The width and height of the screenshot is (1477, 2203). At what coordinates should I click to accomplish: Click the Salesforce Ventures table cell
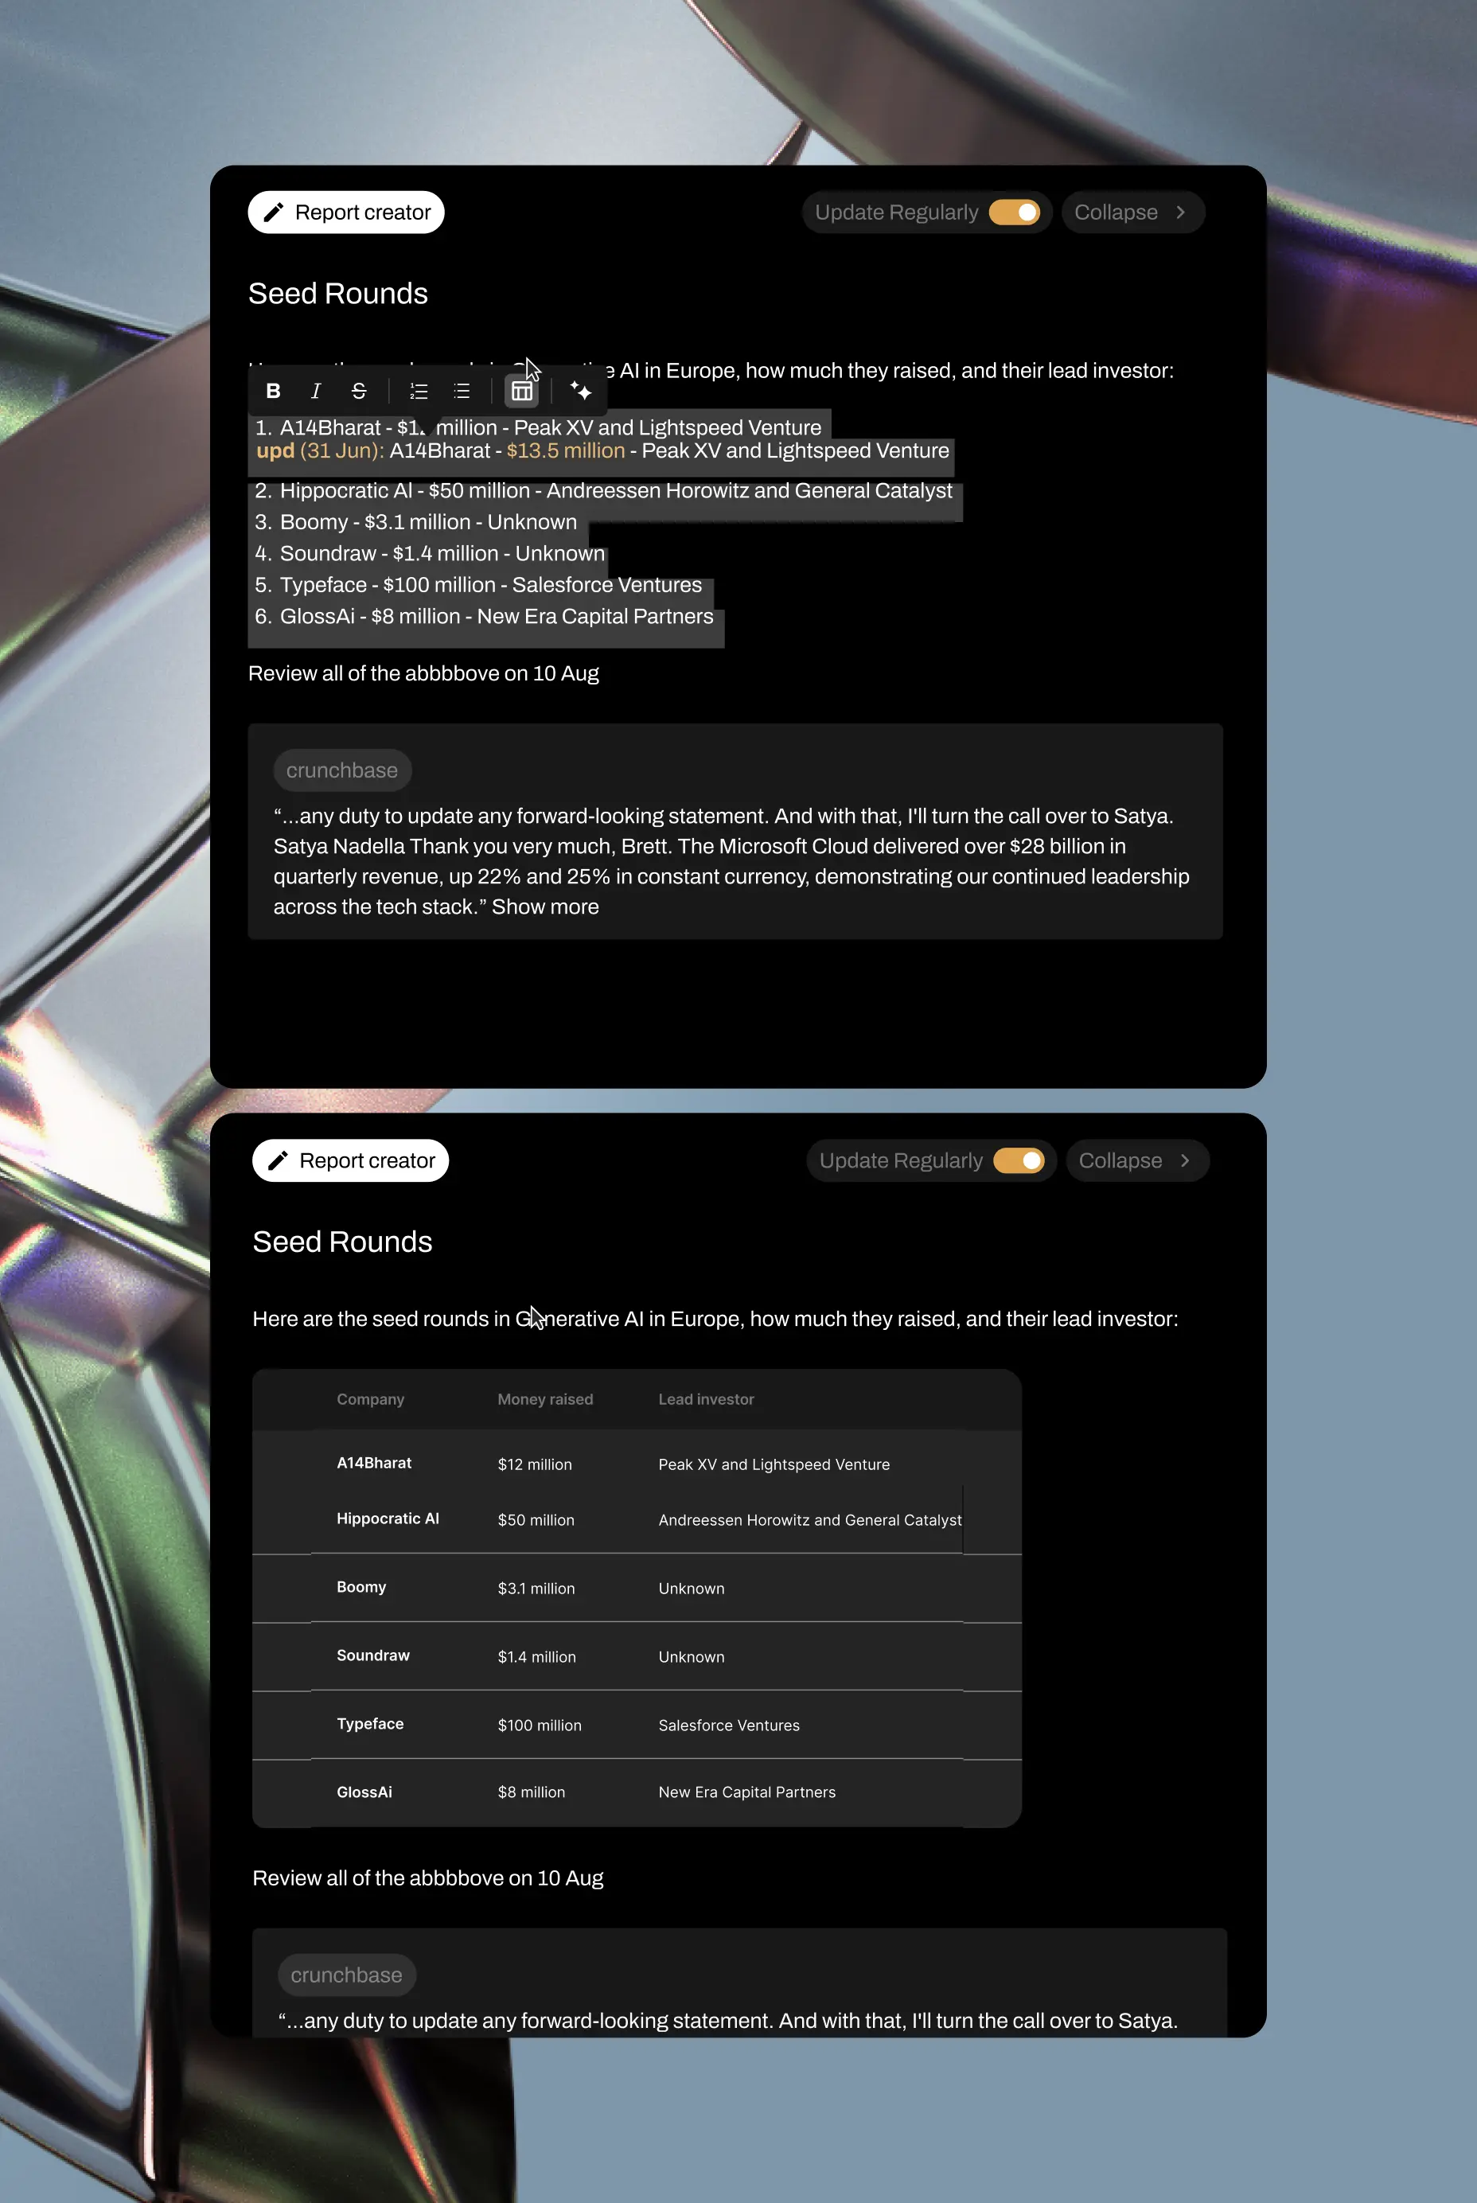point(729,1725)
